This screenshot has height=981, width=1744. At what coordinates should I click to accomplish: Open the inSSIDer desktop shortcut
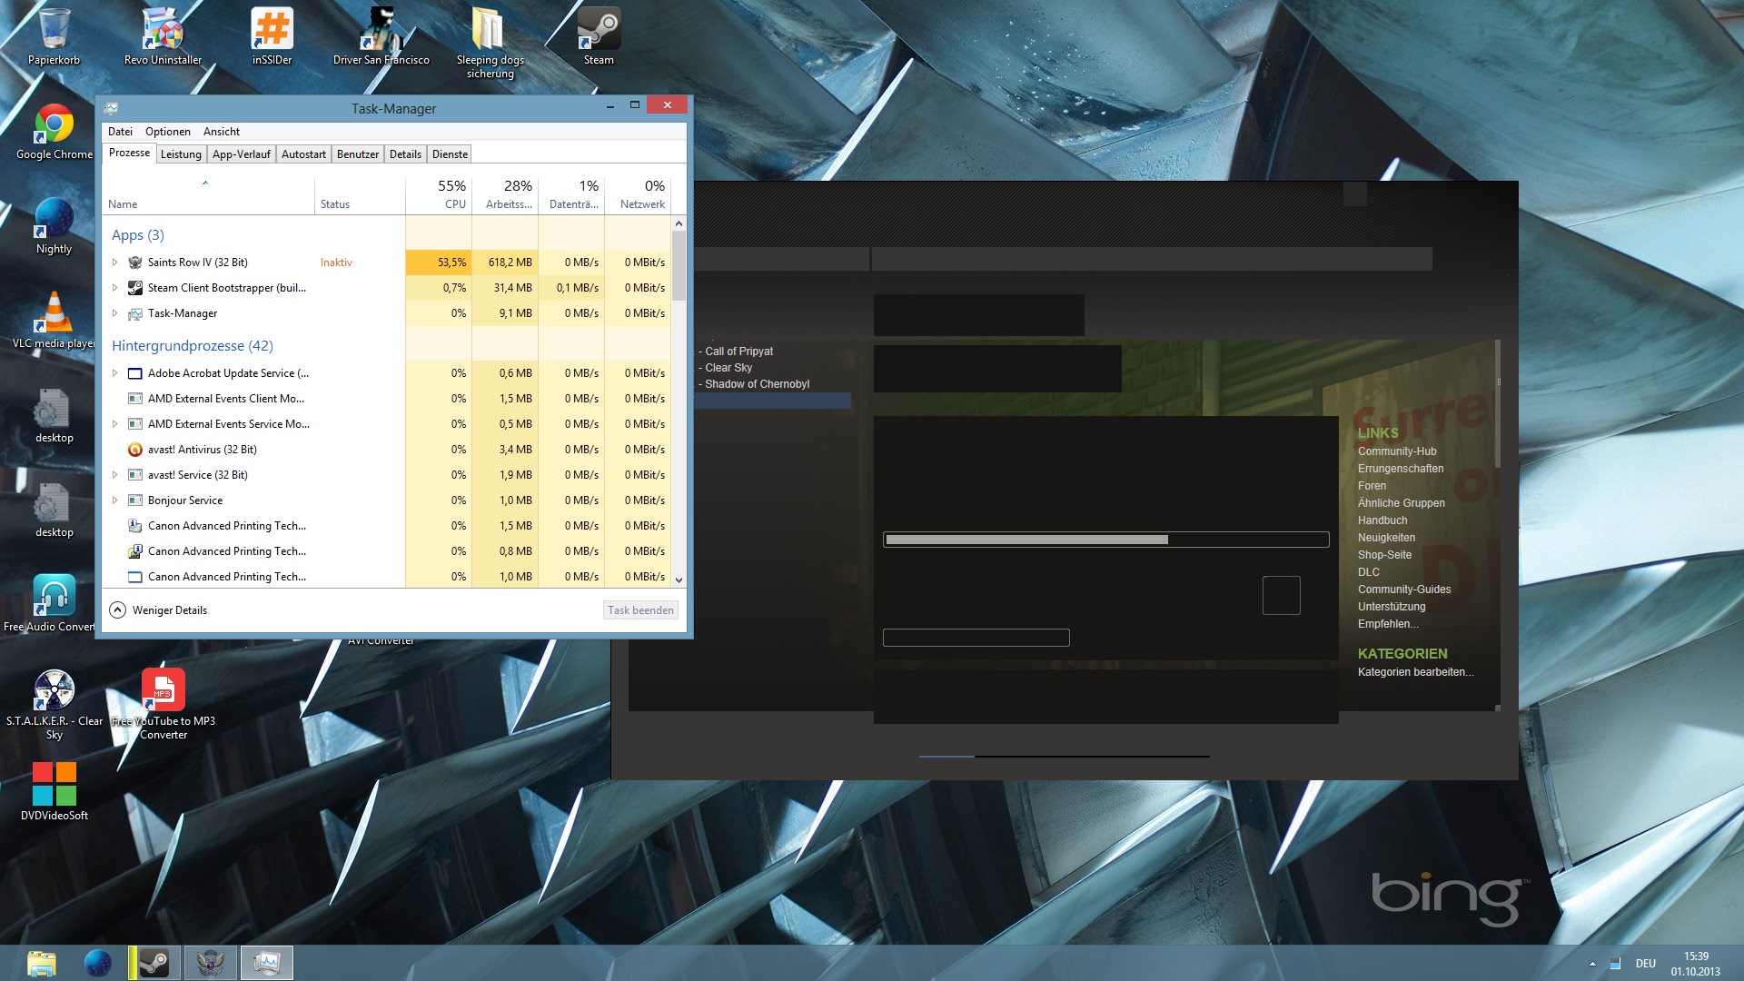click(272, 30)
